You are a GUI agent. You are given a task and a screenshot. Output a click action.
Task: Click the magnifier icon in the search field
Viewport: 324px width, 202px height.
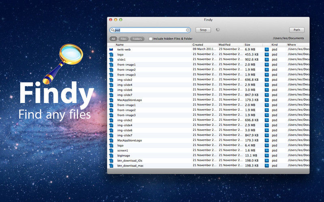pos(113,30)
